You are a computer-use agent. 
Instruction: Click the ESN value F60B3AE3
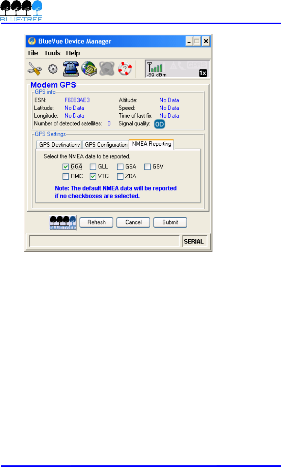77,100
